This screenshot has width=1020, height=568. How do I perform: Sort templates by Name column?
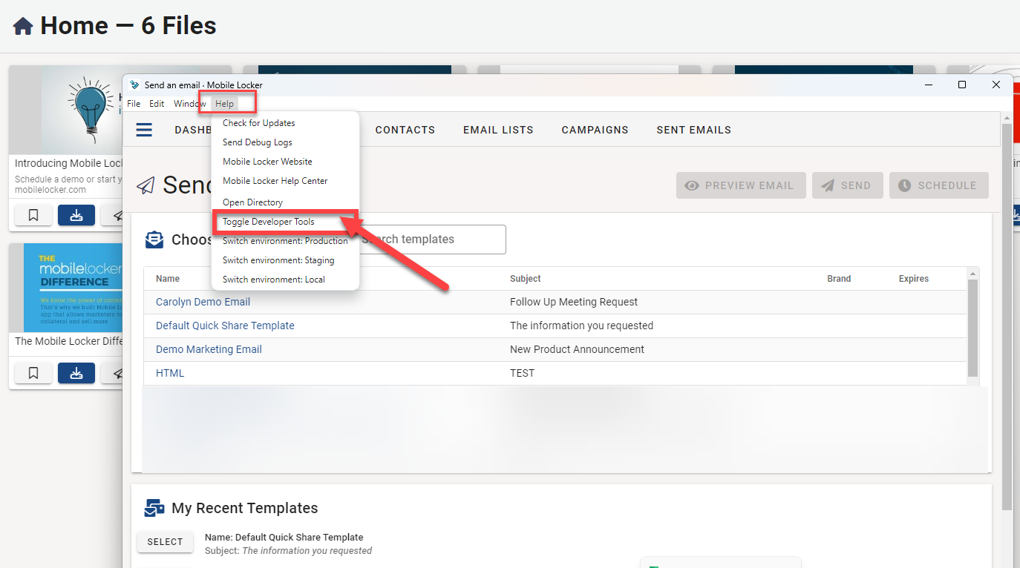(x=168, y=279)
